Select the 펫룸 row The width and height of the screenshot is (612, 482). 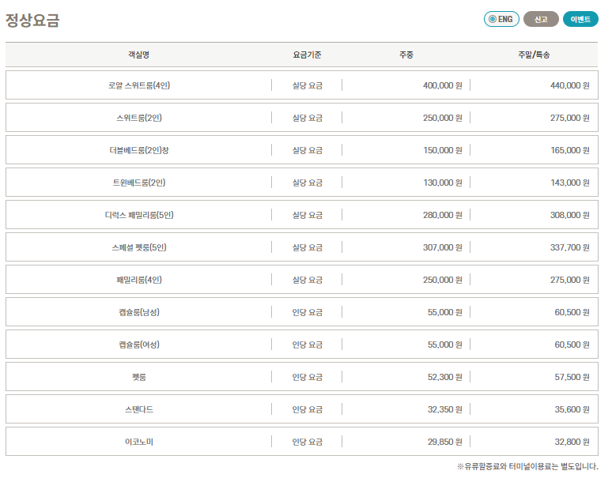click(302, 376)
